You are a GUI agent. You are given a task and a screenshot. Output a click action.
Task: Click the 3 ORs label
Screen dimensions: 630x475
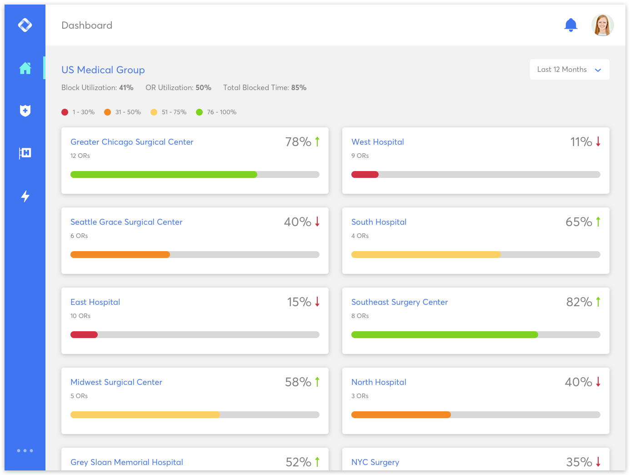pos(360,396)
